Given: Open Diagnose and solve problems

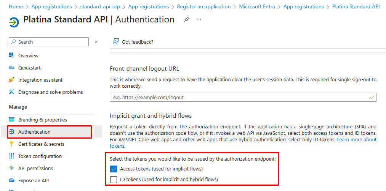Looking at the screenshot, I should pos(50,92).
